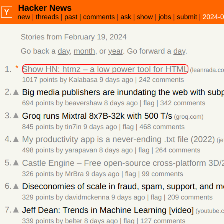This screenshot has height=224, width=224.
Task: Open the 342 comments thread
Action: (x=183, y=103)
